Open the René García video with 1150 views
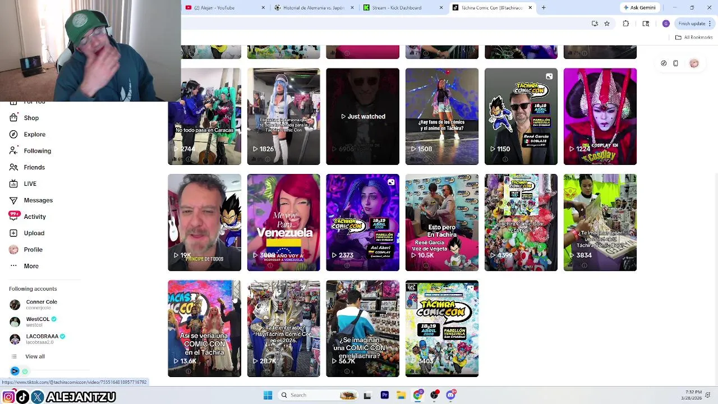 click(x=521, y=117)
